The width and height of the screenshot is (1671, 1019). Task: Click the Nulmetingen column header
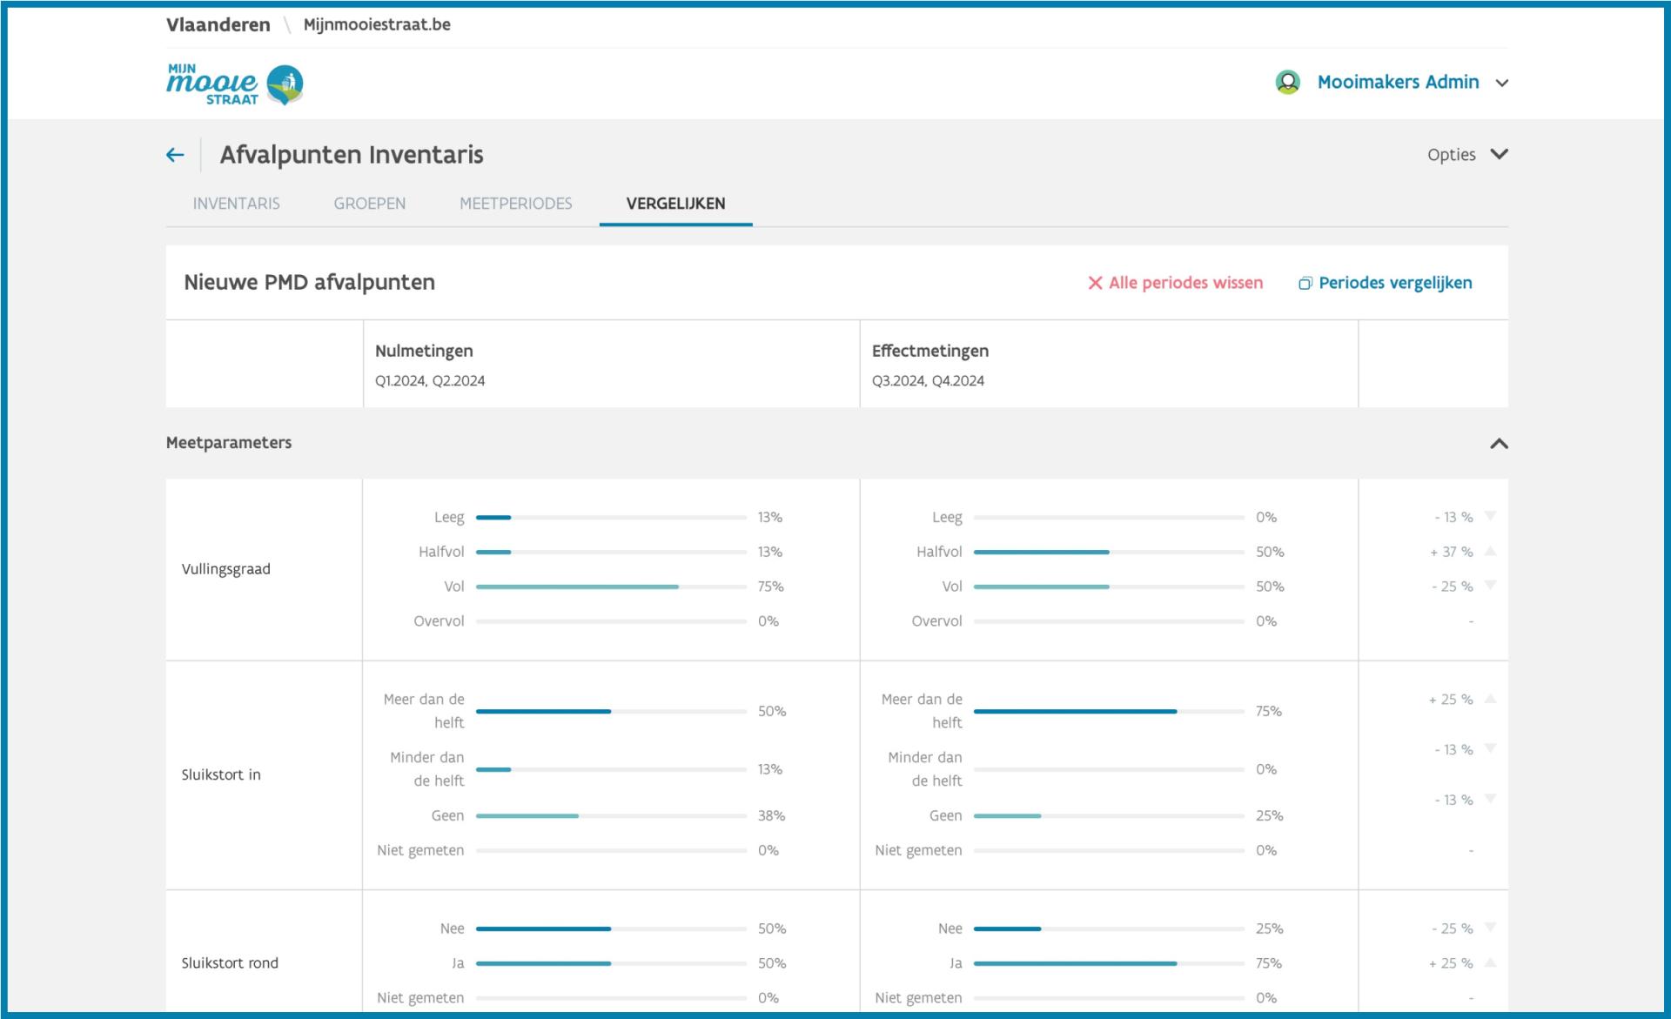pyautogui.click(x=424, y=351)
